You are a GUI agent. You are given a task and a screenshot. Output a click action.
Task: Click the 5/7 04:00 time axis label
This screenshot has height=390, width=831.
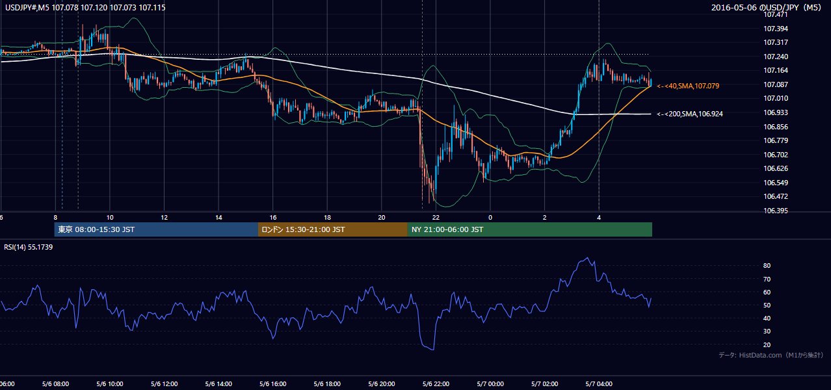click(599, 384)
